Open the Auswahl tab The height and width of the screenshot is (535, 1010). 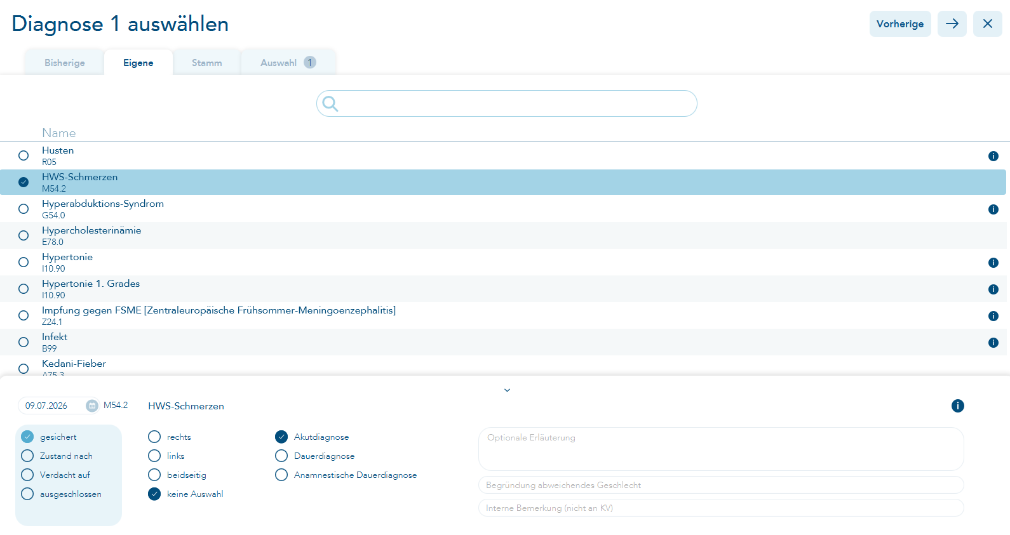coord(288,63)
